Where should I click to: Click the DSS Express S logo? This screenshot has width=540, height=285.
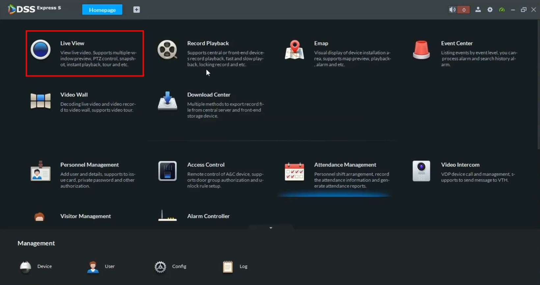pos(35,9)
